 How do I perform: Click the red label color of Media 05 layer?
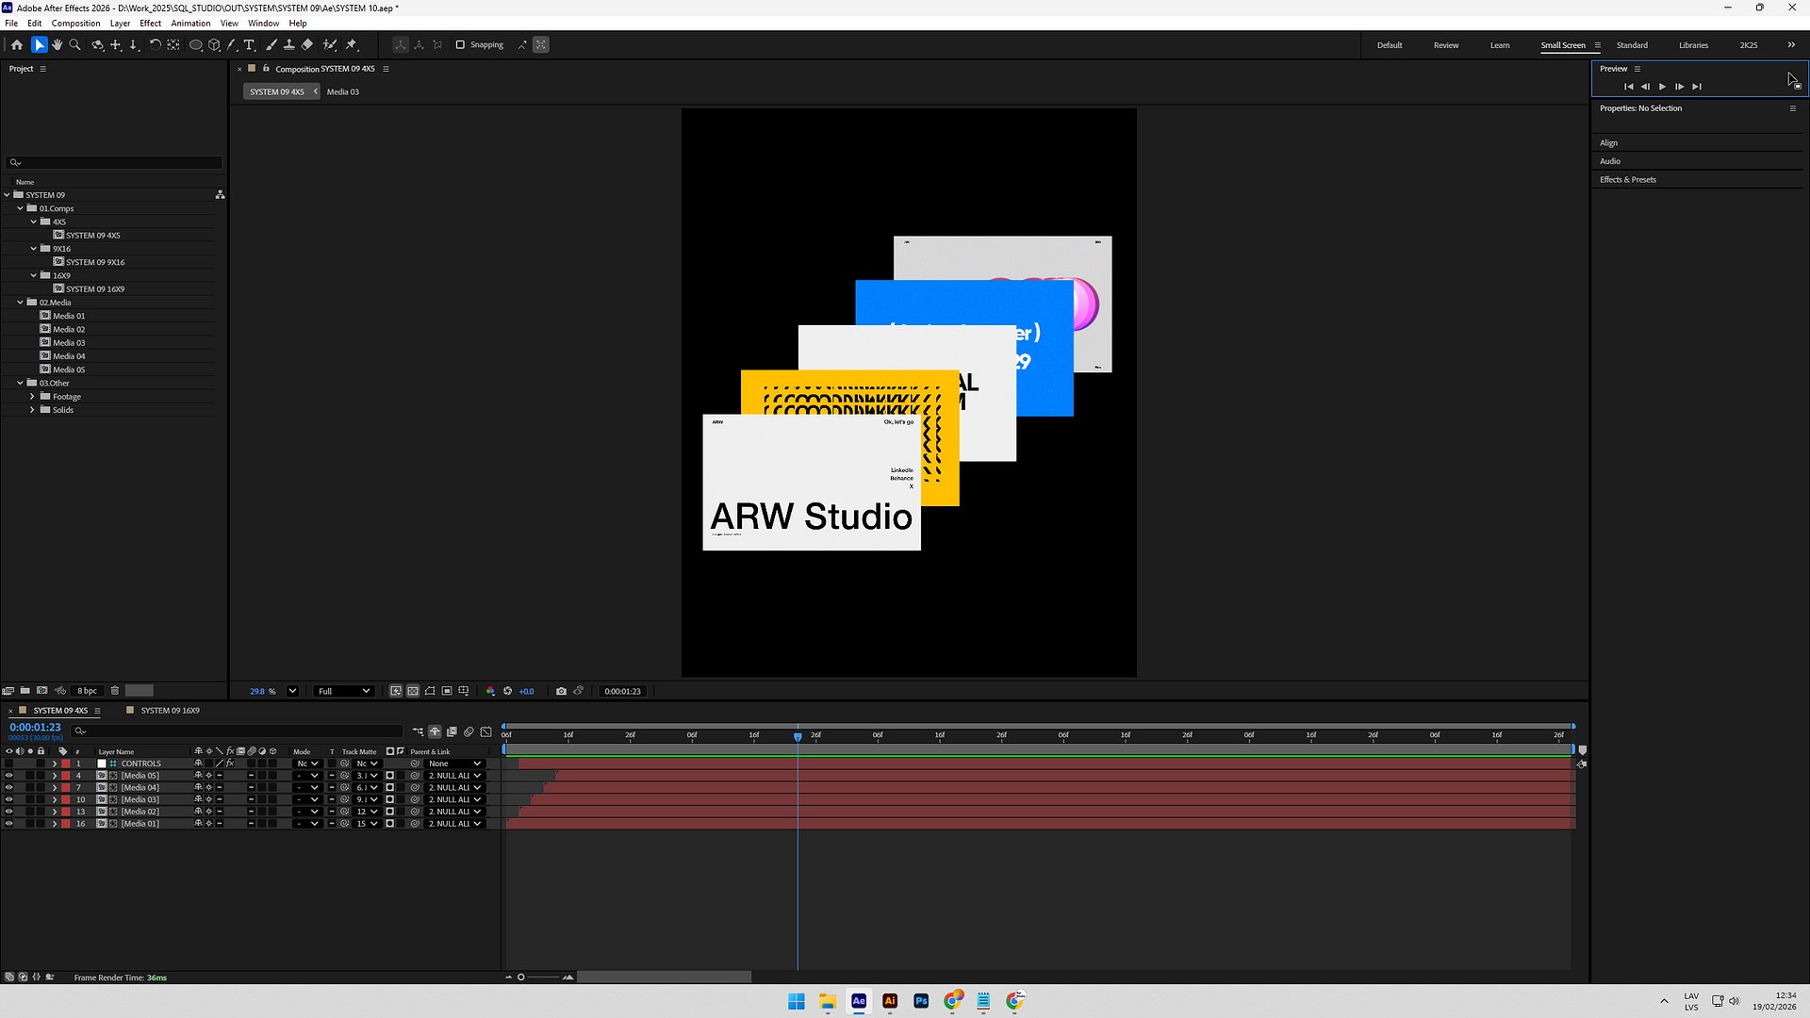pos(66,776)
